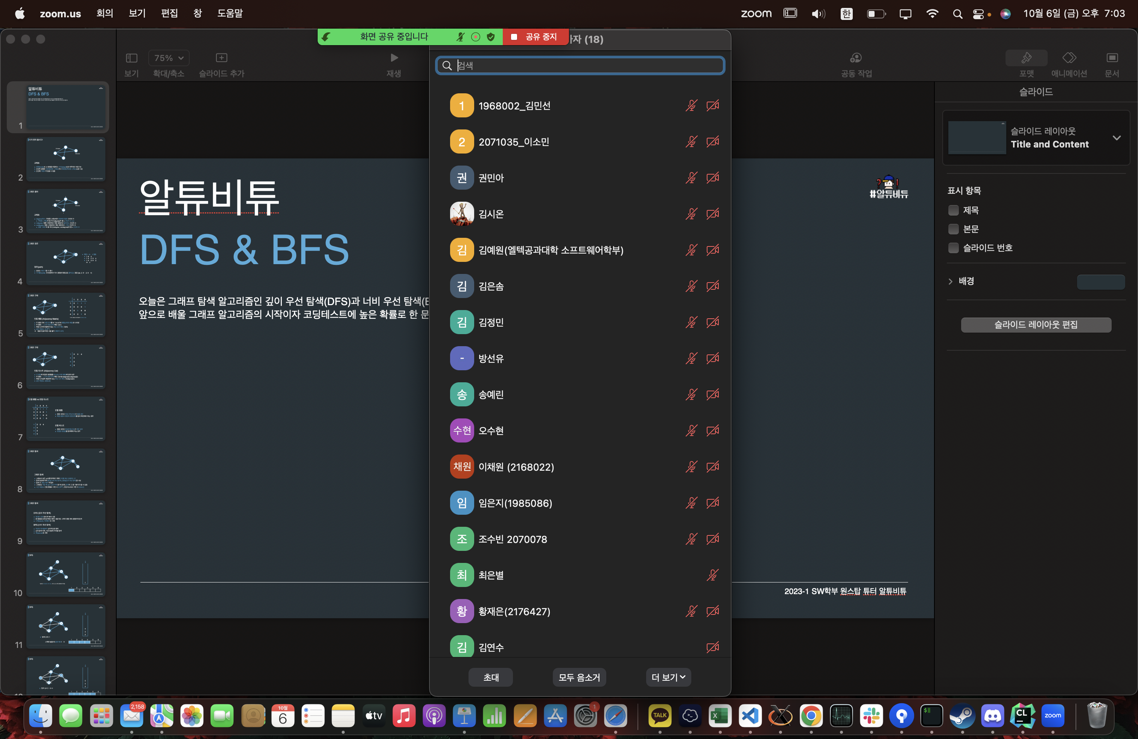Toggle camera for 2071035_이소민

(x=712, y=141)
